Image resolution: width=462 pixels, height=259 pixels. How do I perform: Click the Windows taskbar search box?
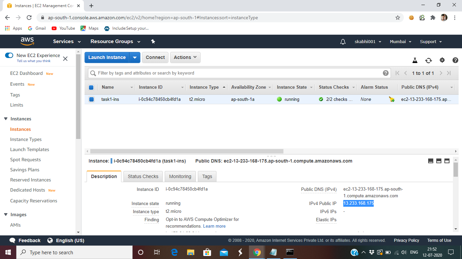point(74,252)
